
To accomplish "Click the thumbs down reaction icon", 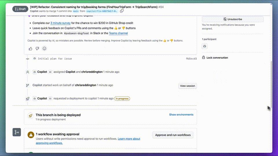I will tap(37, 49).
